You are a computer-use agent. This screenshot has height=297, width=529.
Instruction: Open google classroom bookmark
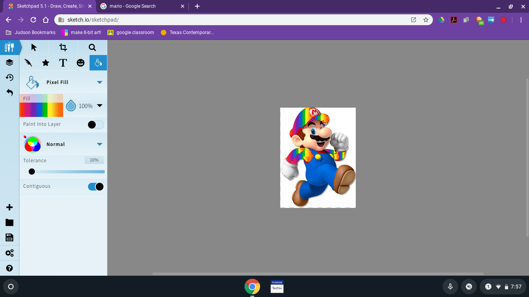pos(131,33)
